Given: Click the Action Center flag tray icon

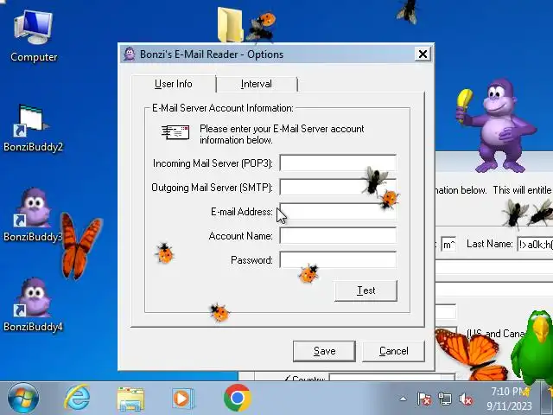Looking at the screenshot, I should point(424,399).
